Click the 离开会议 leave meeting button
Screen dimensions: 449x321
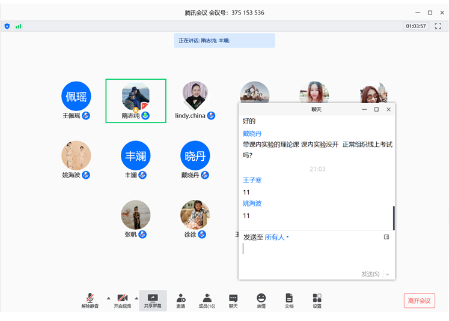click(x=419, y=301)
